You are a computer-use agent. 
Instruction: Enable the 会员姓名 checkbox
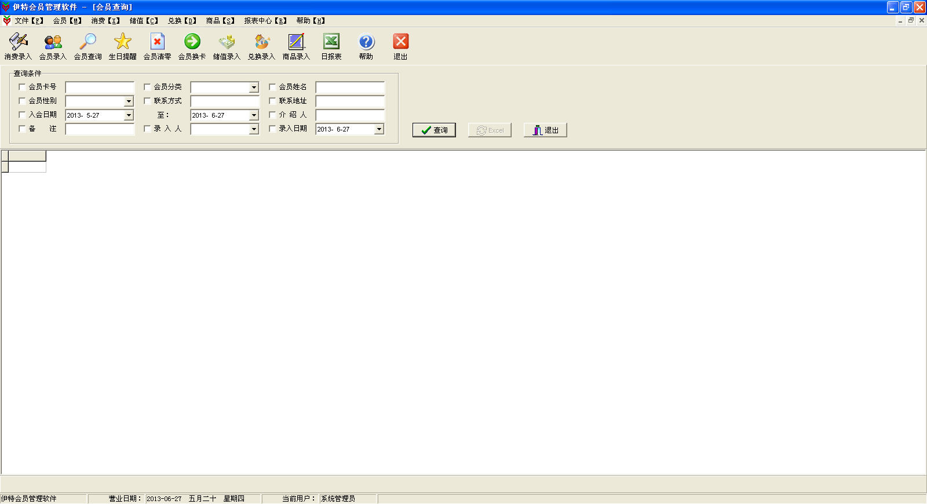pos(272,87)
